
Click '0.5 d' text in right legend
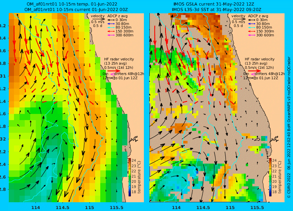point(238,26)
